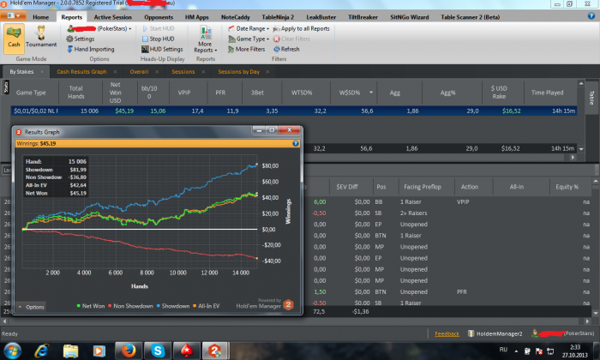
Task: Open Internet Explorer from taskbar
Action: [42, 351]
